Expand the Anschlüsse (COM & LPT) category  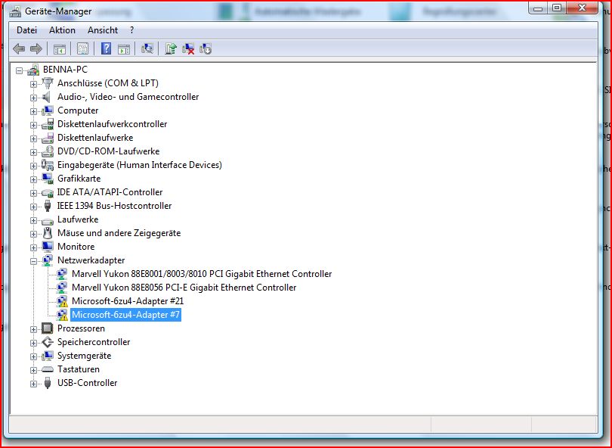coord(33,84)
